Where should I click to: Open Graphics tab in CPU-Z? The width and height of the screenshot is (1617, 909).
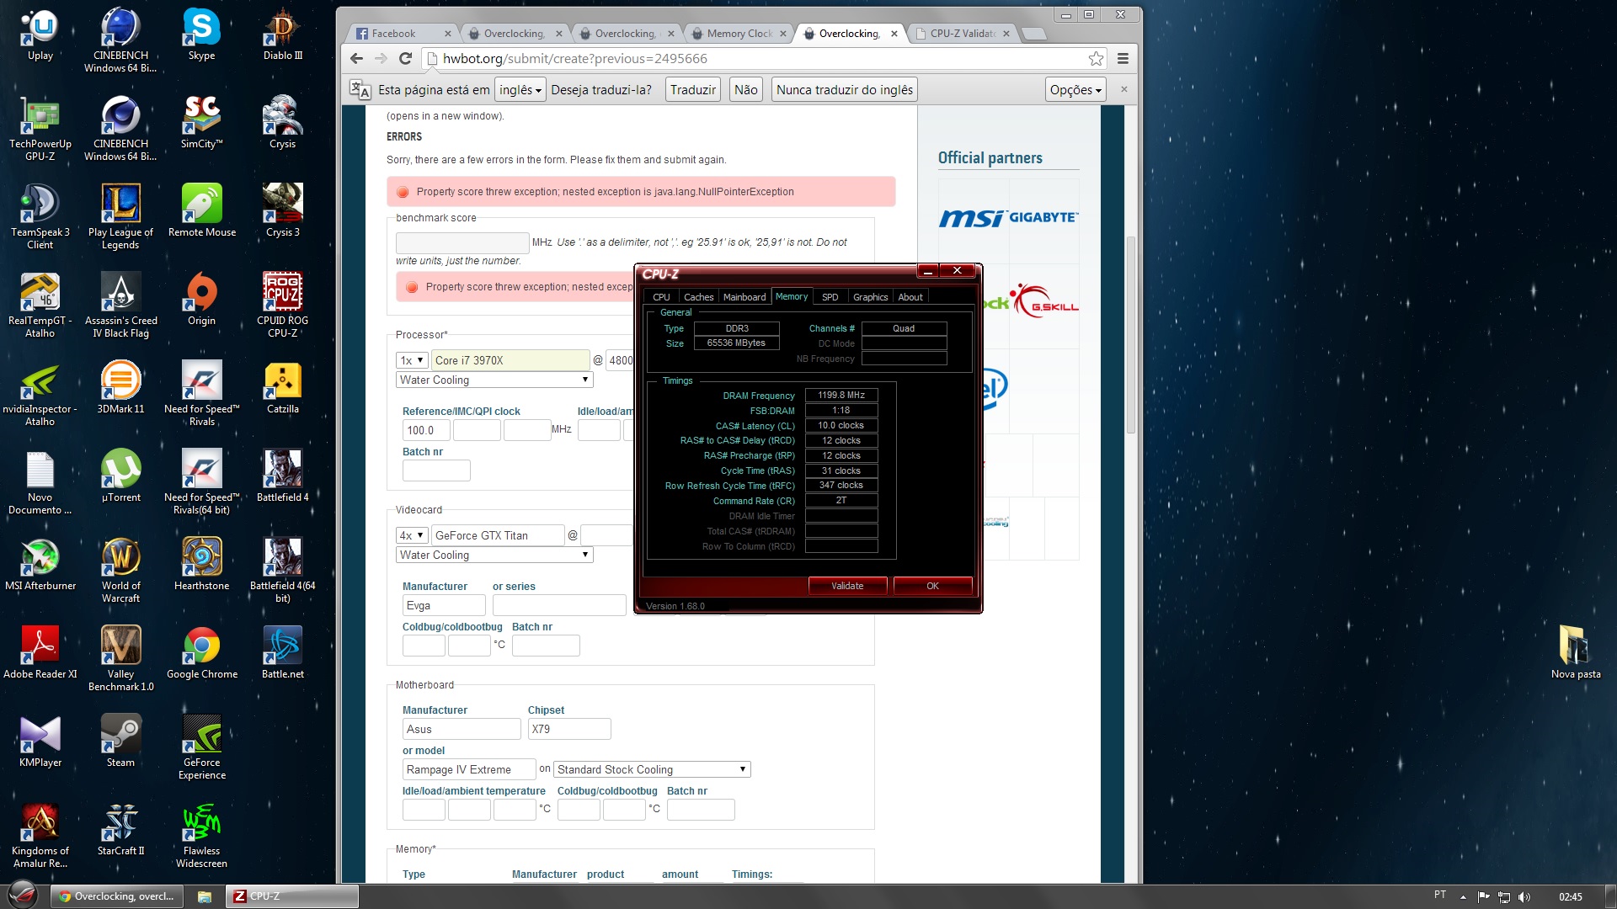(870, 297)
